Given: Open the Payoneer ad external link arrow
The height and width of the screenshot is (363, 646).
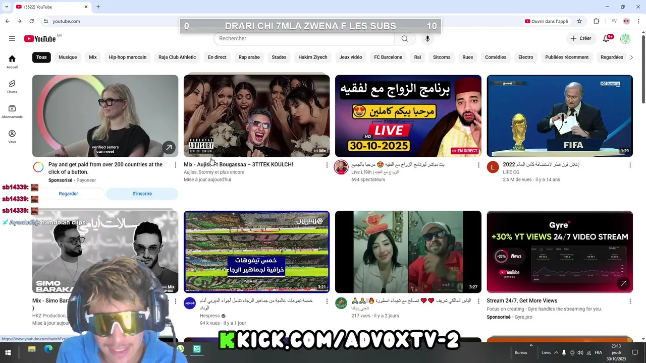Looking at the screenshot, I should tap(169, 147).
